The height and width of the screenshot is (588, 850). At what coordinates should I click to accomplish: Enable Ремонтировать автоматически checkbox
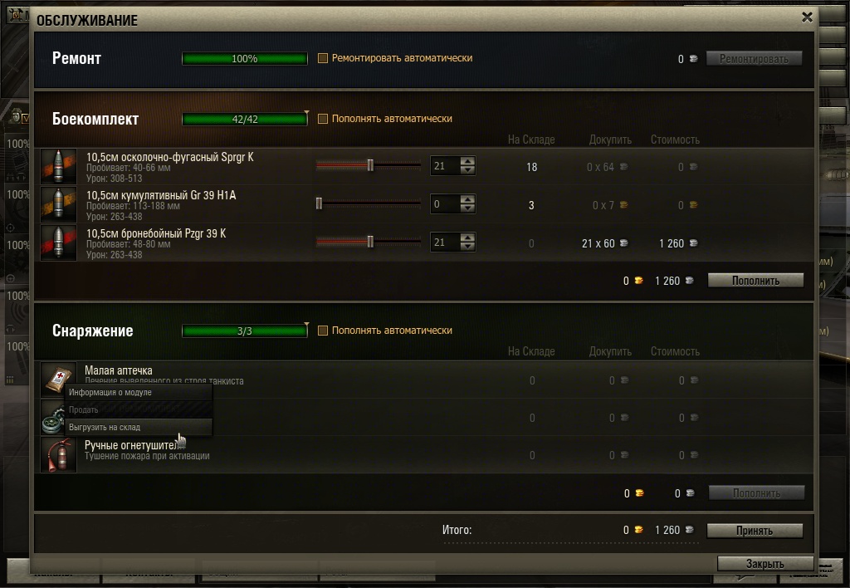(x=323, y=58)
